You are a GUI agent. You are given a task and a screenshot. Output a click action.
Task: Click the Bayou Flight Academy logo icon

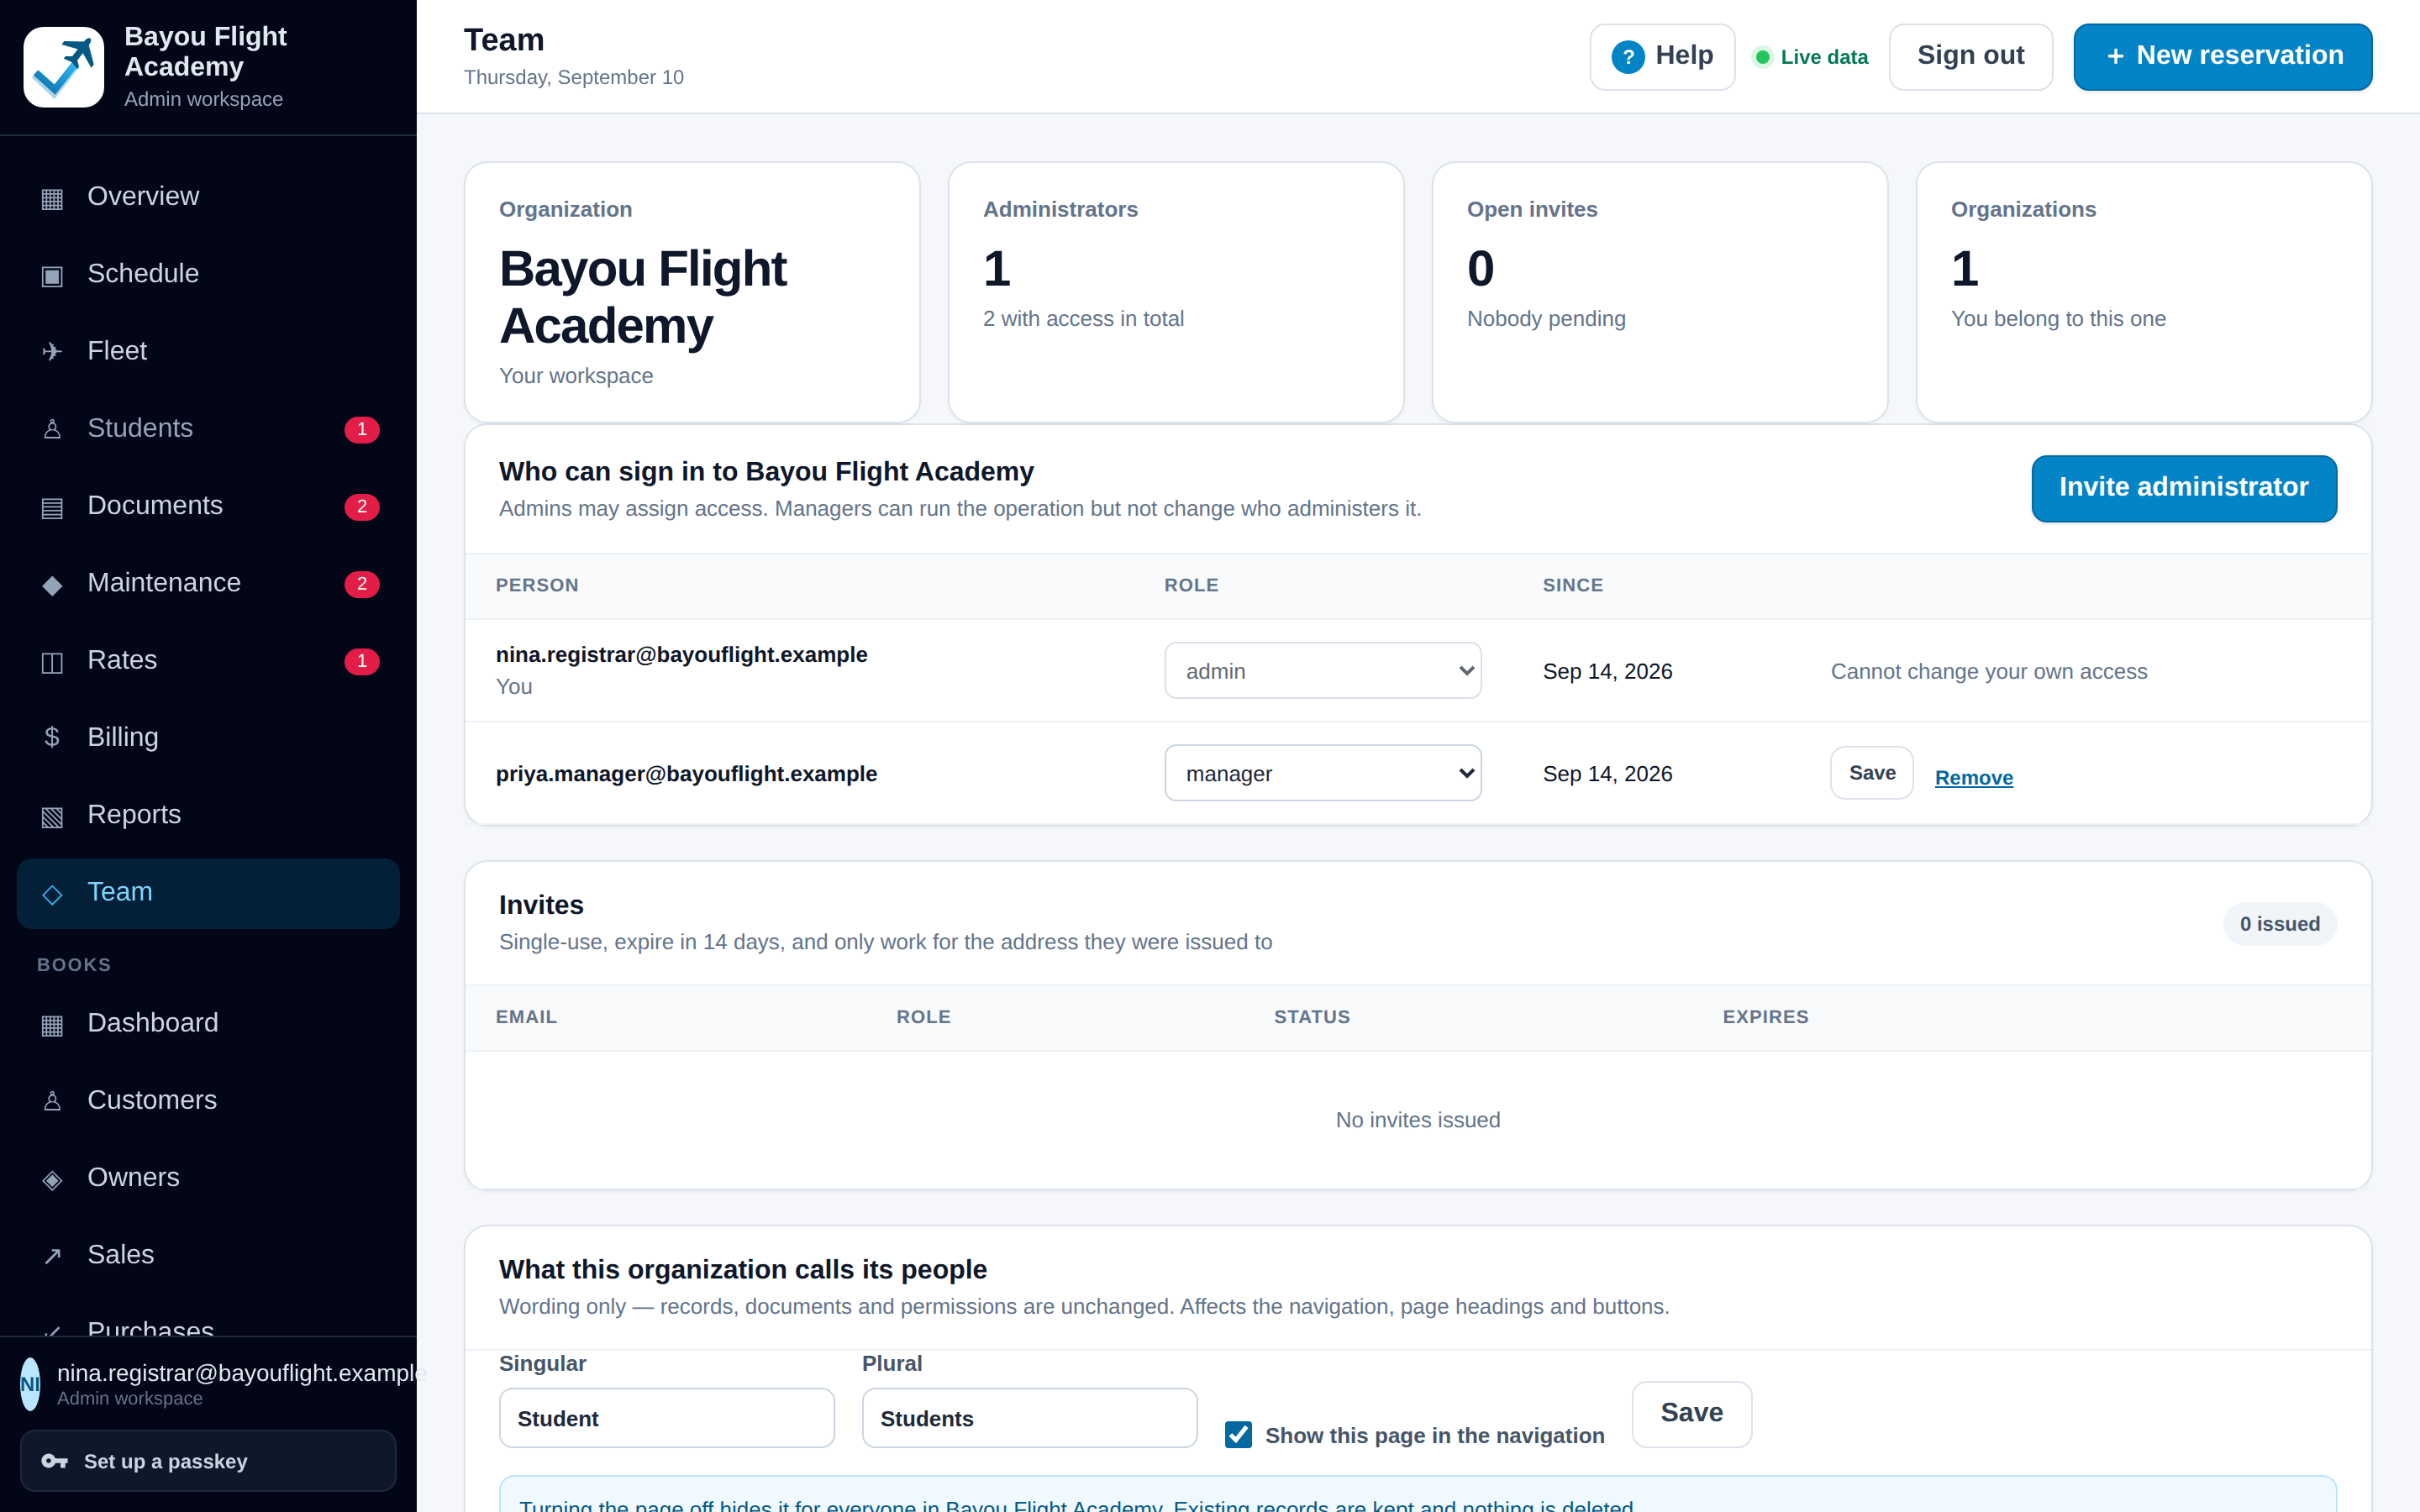63,67
